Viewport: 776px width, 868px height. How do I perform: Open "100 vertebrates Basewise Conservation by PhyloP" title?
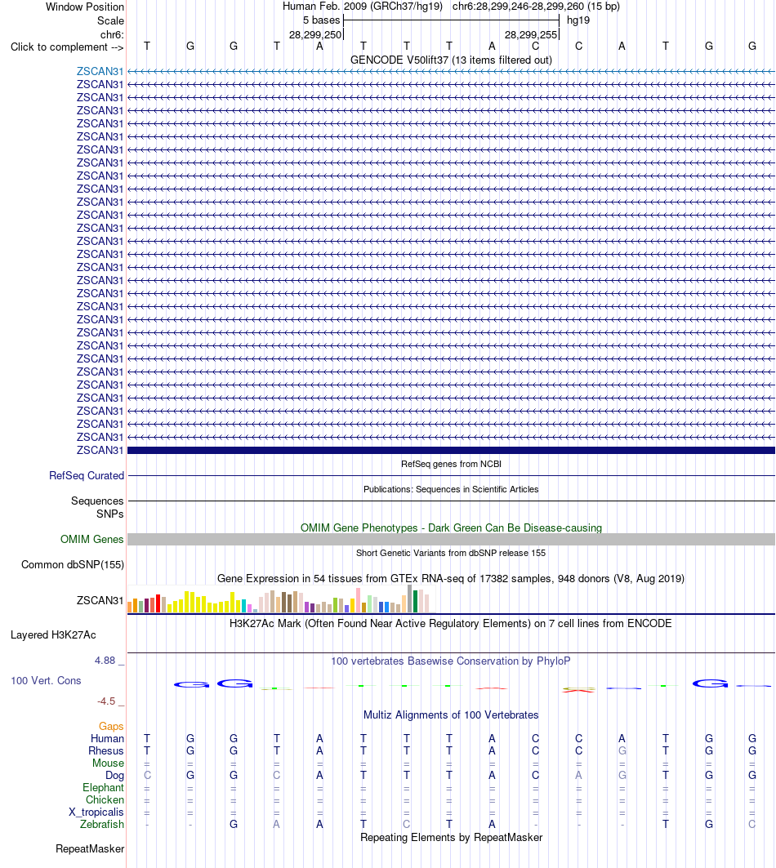[451, 661]
